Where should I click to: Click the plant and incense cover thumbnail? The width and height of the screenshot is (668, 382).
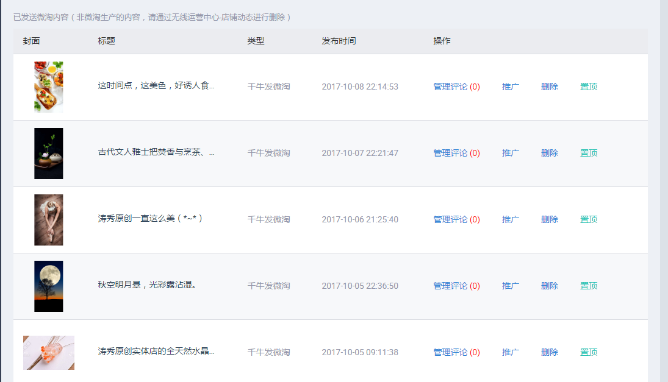48,153
